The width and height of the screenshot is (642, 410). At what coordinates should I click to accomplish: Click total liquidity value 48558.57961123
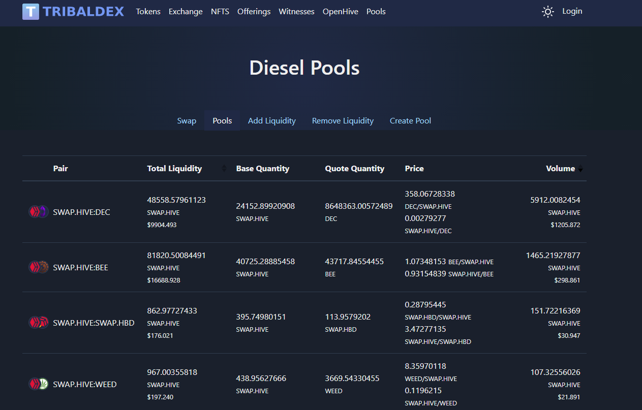point(176,200)
